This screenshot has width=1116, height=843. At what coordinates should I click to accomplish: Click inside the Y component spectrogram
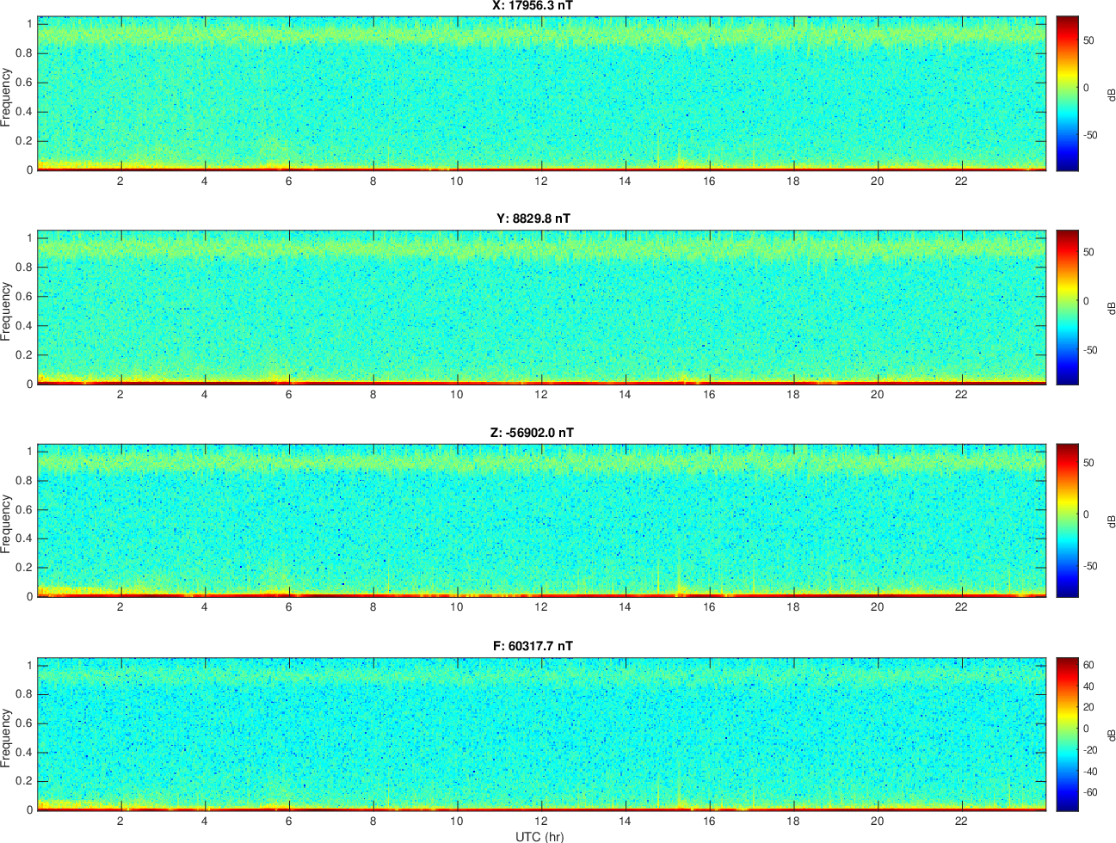[542, 307]
